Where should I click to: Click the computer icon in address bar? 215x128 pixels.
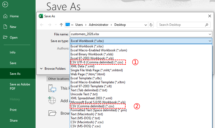coord(68,24)
